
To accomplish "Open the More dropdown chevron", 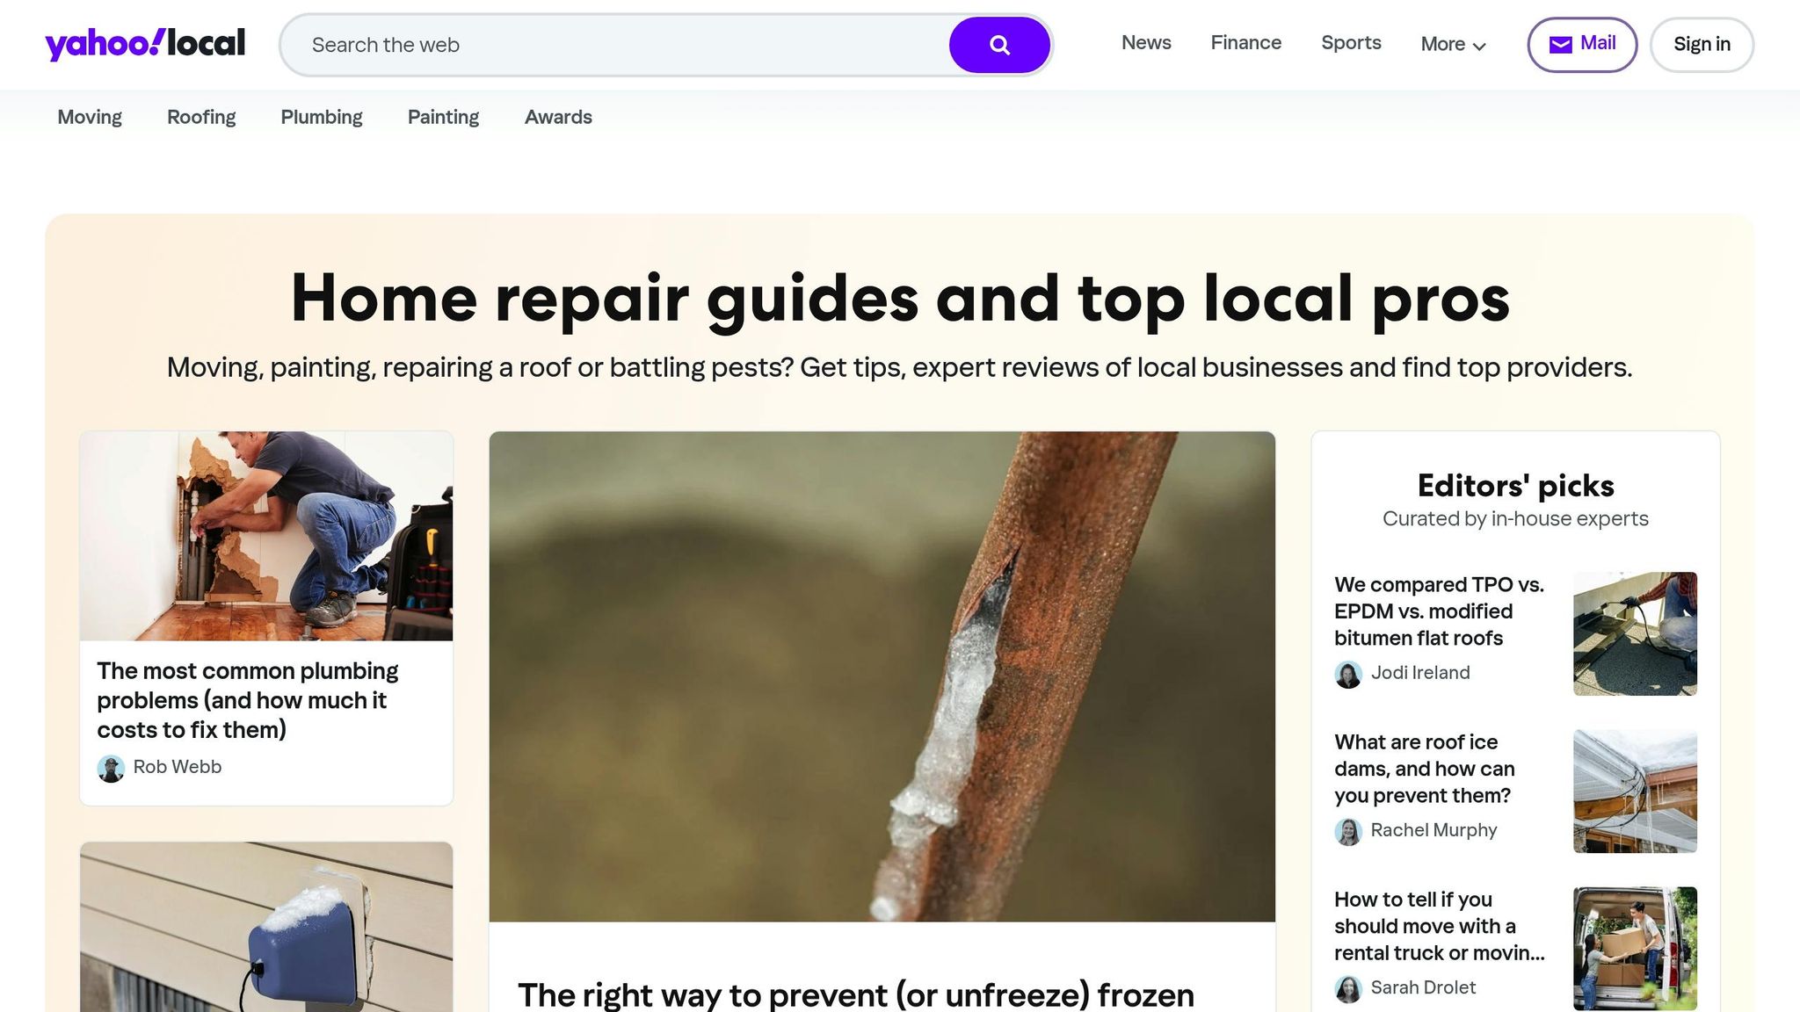I will coord(1478,46).
